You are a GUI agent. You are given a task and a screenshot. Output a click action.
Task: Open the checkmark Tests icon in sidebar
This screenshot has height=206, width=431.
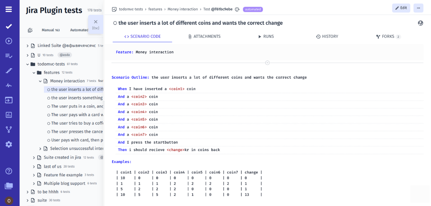point(9,26)
